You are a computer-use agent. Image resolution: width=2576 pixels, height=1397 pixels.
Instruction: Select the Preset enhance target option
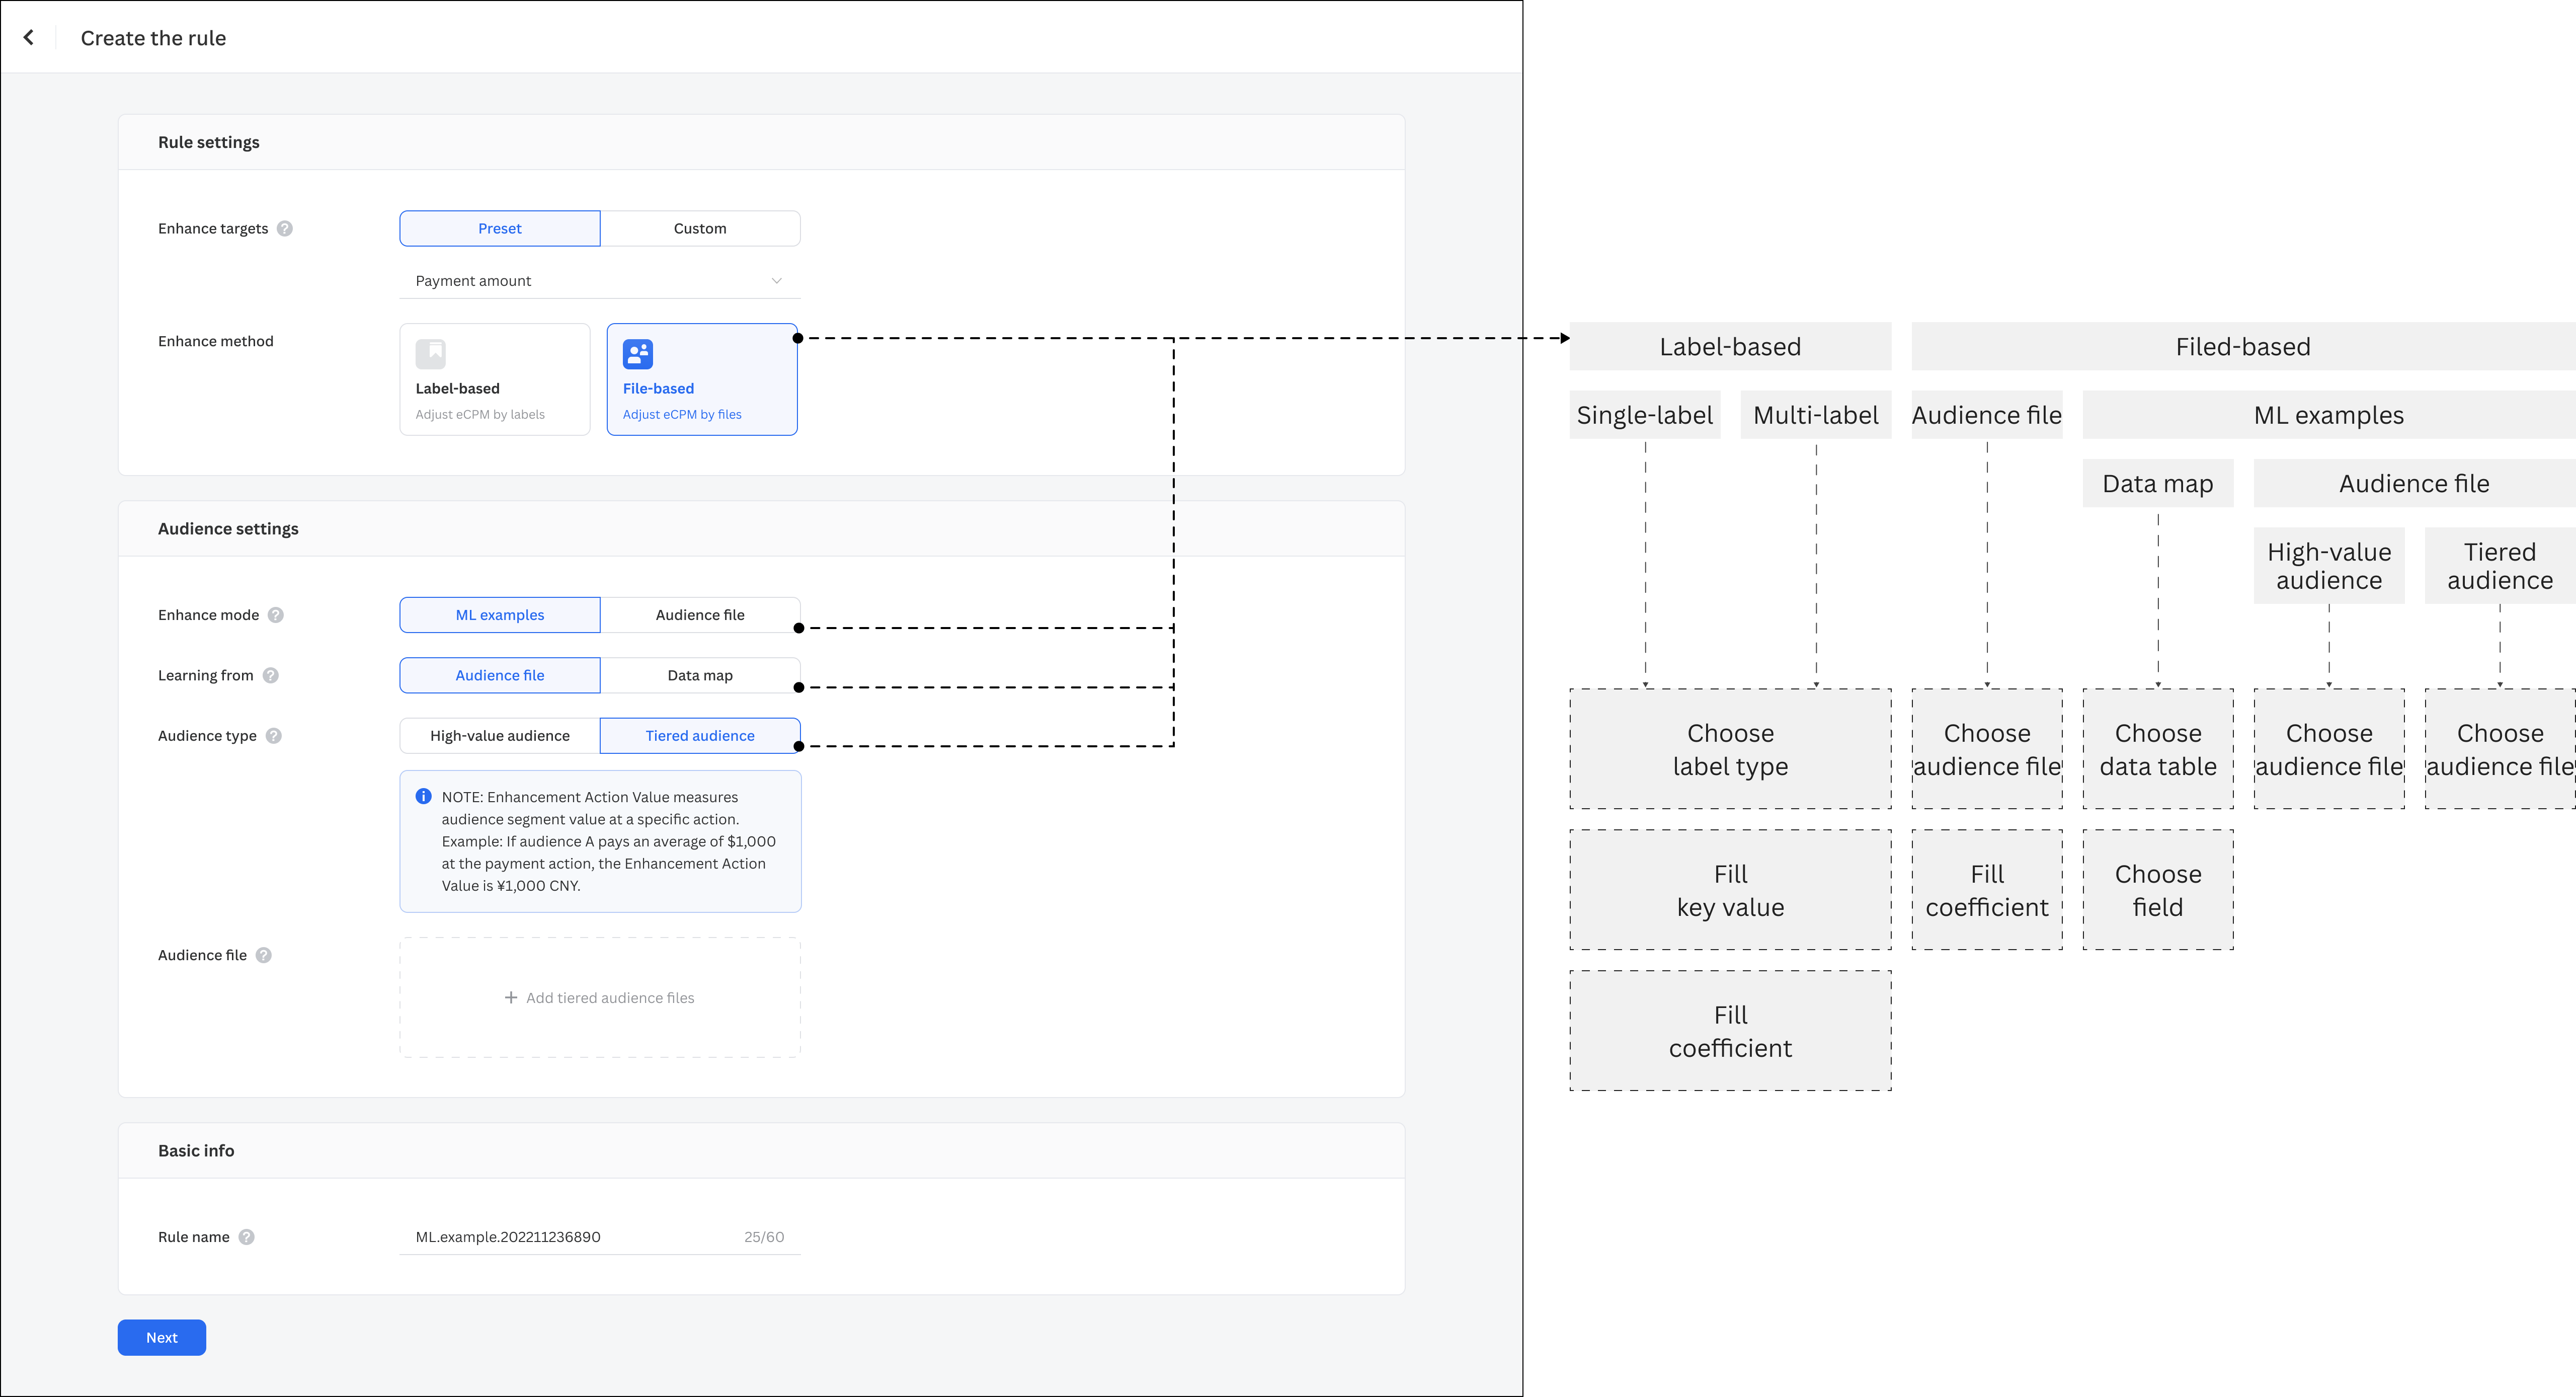[500, 228]
